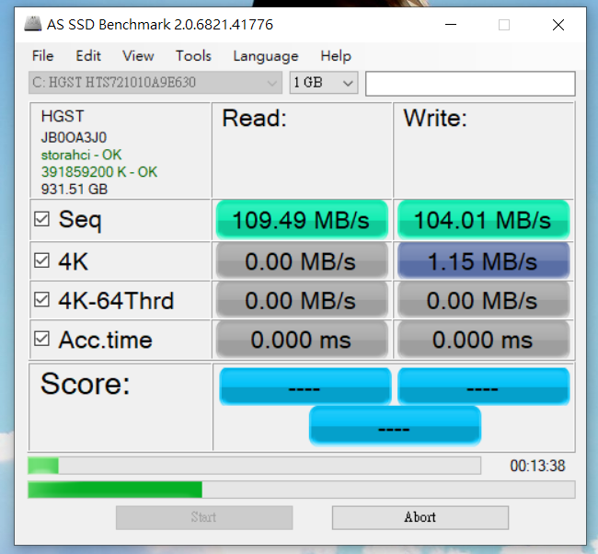Screen dimensions: 598x554
Task: Click the Seq read result 109.49 MB/s
Action: pyautogui.click(x=302, y=220)
